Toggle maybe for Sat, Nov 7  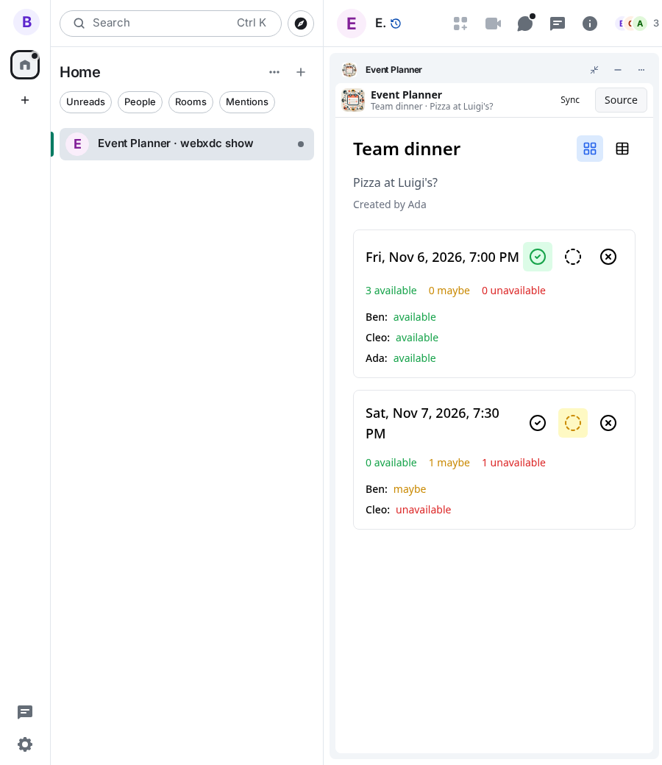click(573, 423)
